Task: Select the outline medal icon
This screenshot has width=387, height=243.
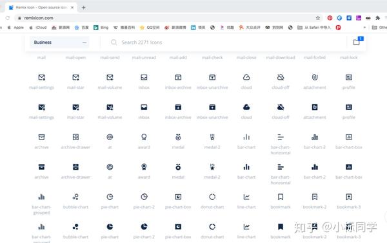Action: pyautogui.click(x=178, y=137)
